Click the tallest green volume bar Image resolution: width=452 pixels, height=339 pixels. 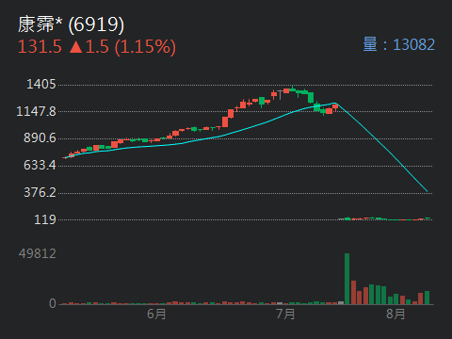click(x=347, y=279)
